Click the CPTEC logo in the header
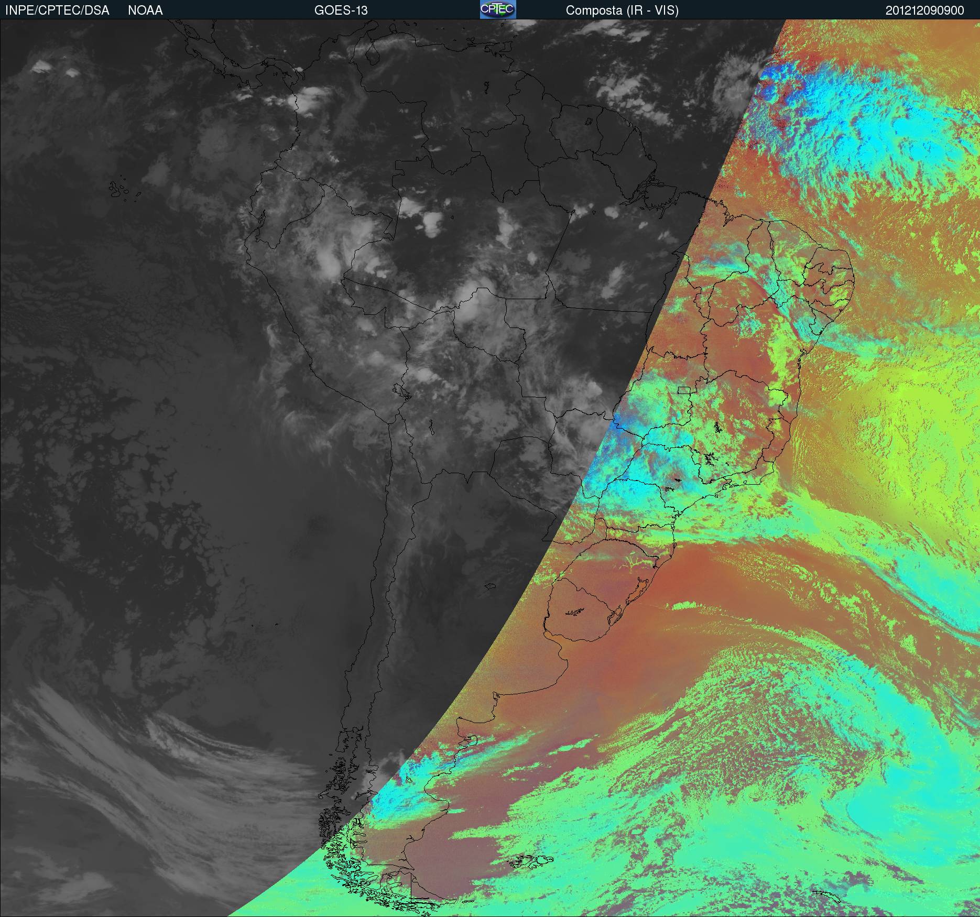This screenshot has width=980, height=917. coord(498,9)
